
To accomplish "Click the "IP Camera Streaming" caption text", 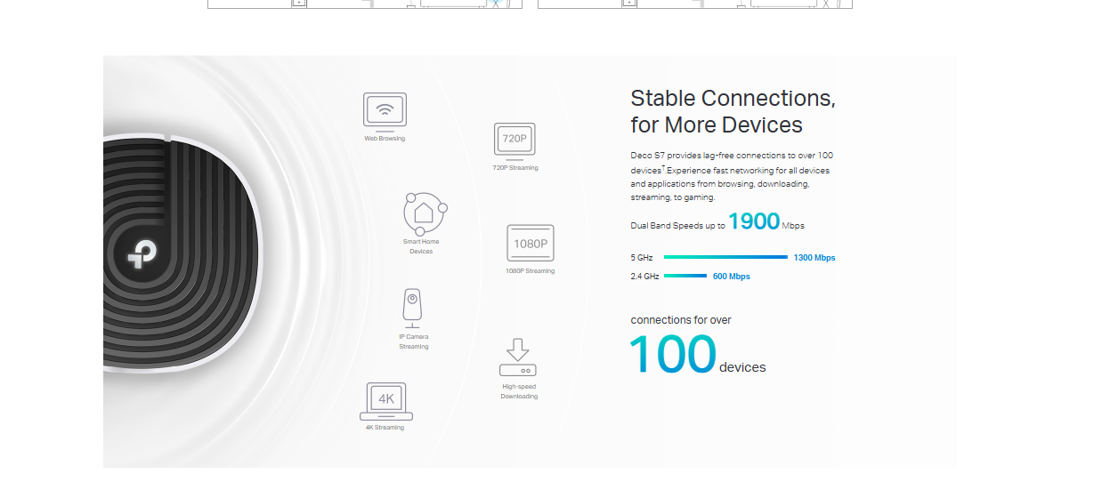I will coord(414,341).
